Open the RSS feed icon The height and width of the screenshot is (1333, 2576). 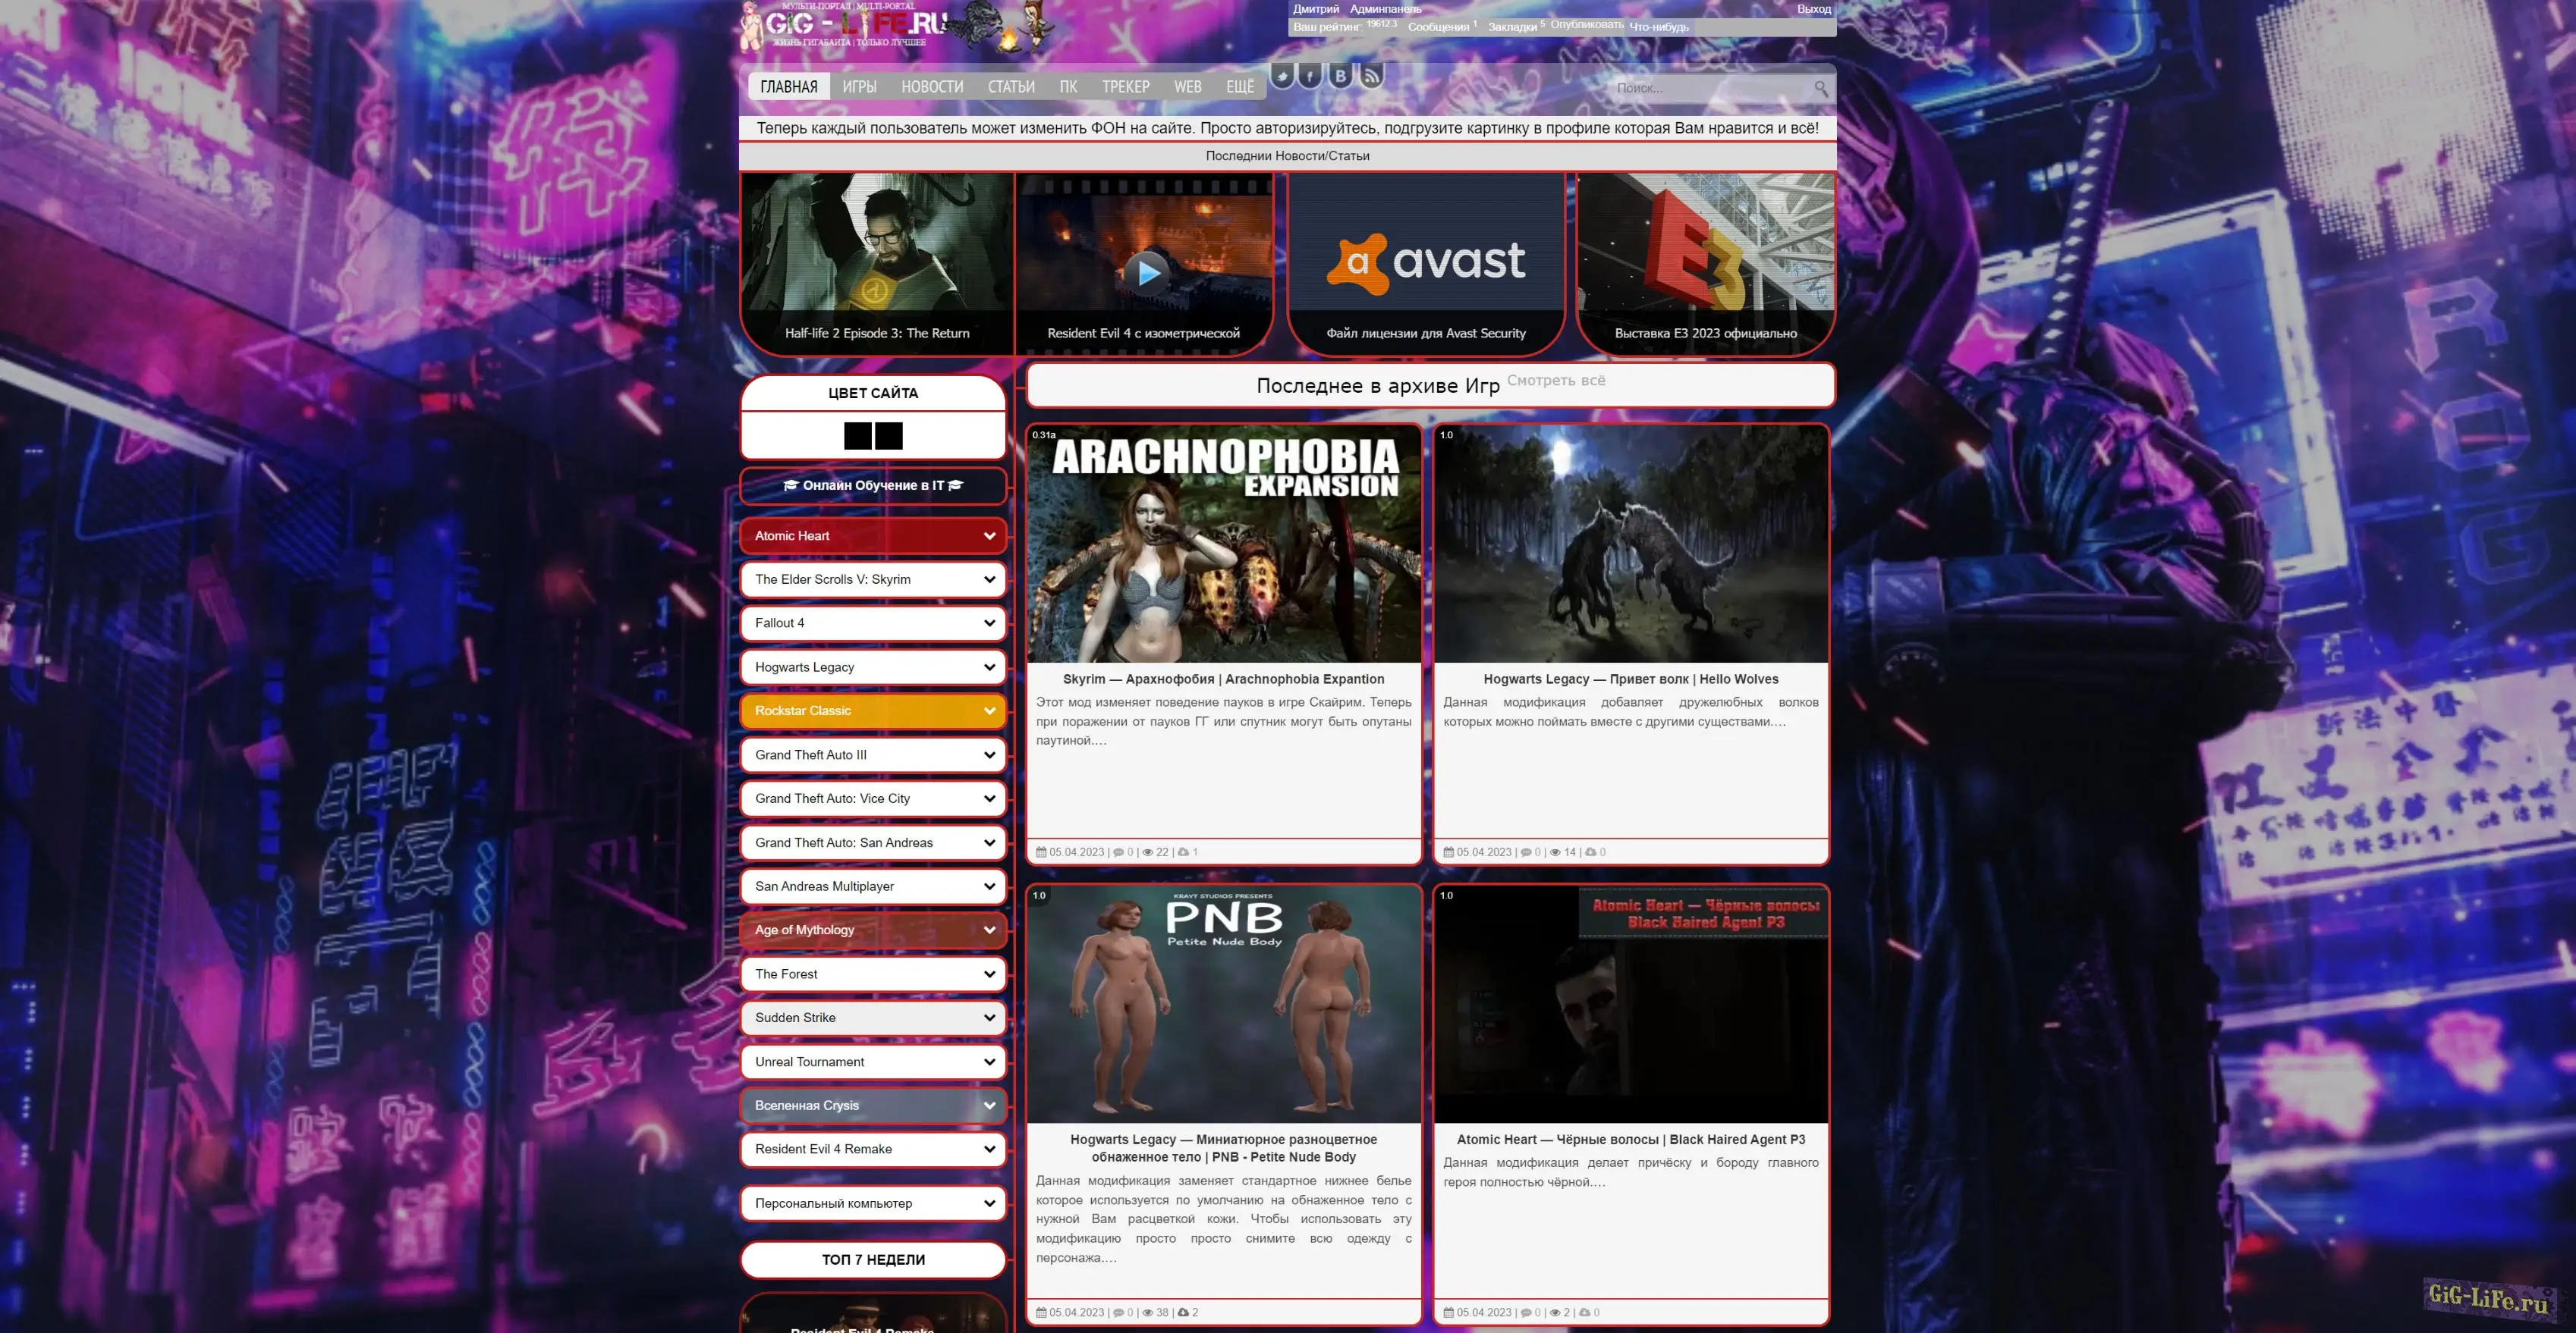[1371, 76]
